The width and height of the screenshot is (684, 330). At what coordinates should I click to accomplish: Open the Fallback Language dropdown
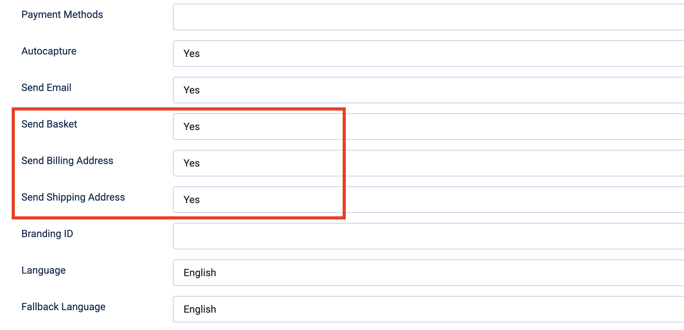[315, 309]
